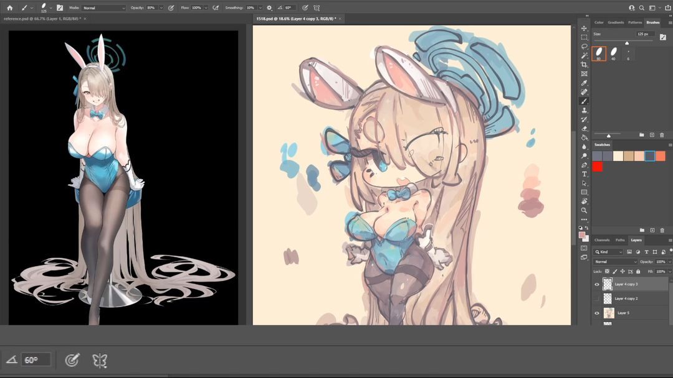Expand the Opacity dropdown in options bar

161,7
